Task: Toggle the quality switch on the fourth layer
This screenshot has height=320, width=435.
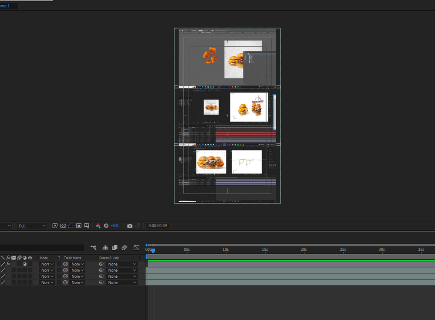Action: pyautogui.click(x=3, y=282)
